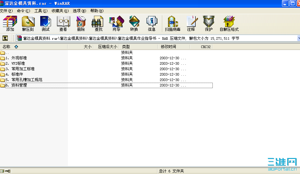Click the 保护 (Protect) shield icon
The height and width of the screenshot is (174, 300).
(209, 23)
